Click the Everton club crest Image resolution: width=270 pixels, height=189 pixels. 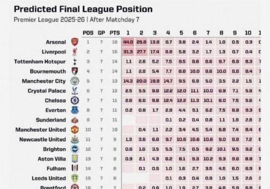pyautogui.click(x=74, y=110)
